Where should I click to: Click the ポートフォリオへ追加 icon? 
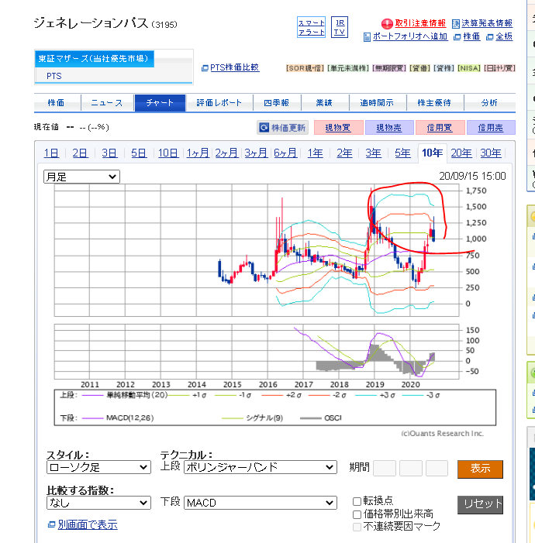pos(367,36)
